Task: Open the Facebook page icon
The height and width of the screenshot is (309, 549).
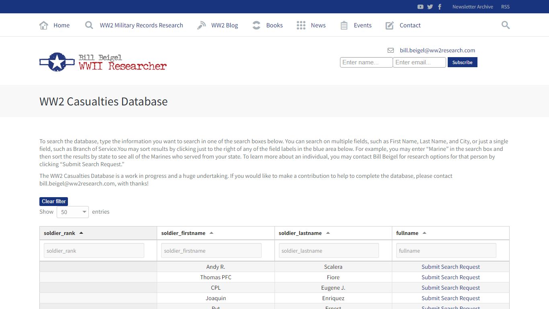Action: 440,7
